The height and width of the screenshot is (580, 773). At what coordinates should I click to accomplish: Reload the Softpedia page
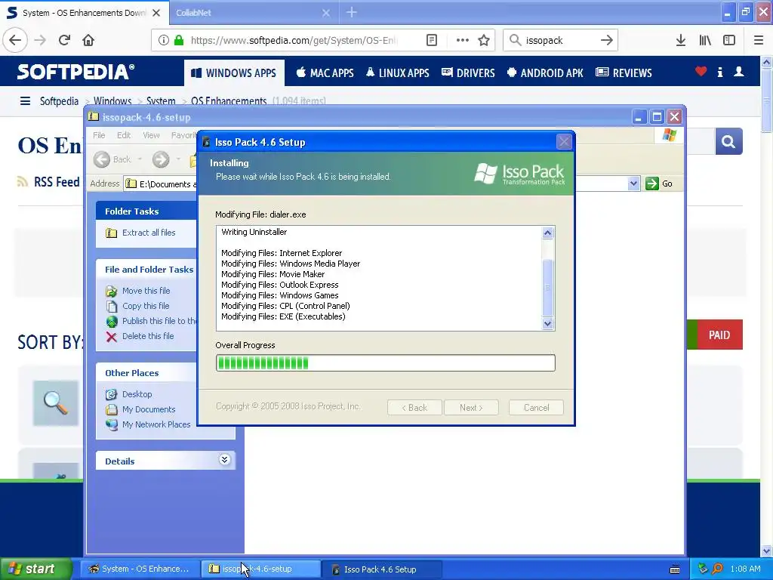[65, 40]
